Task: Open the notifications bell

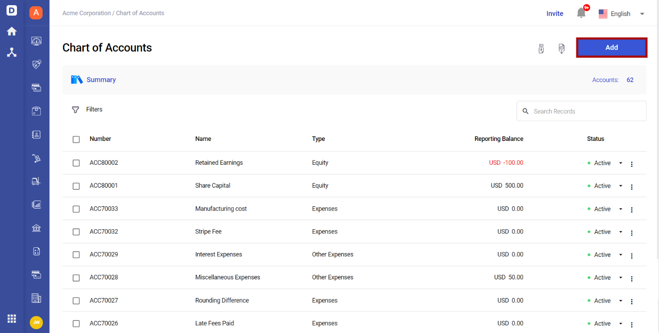Action: coord(581,13)
